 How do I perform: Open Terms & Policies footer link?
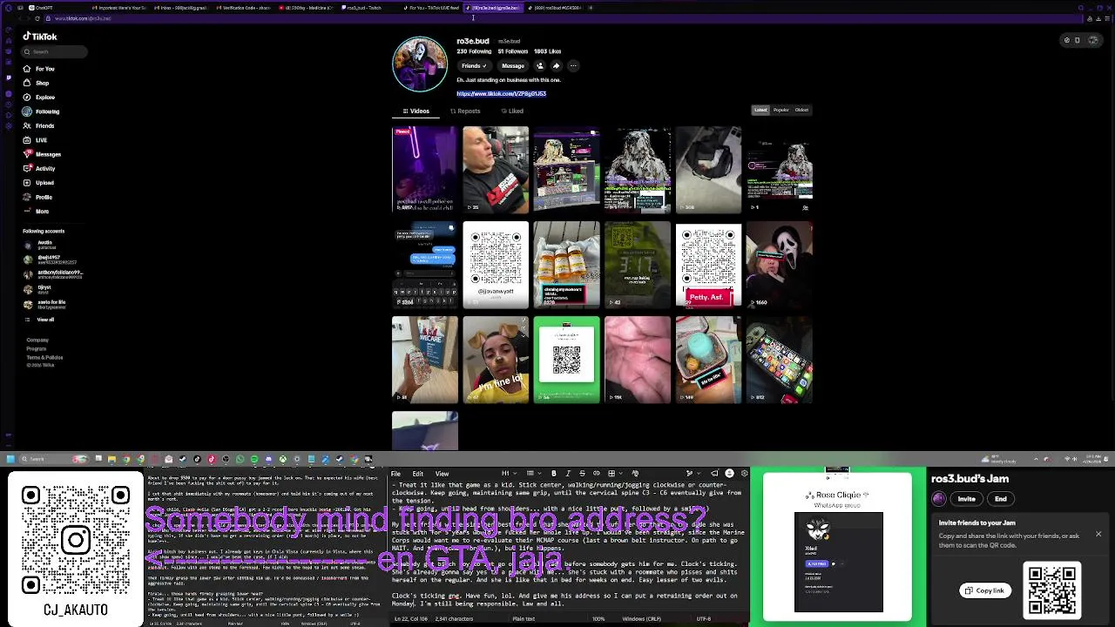coord(44,357)
